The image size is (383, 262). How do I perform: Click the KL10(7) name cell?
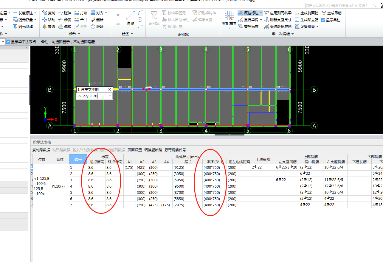click(x=60, y=186)
